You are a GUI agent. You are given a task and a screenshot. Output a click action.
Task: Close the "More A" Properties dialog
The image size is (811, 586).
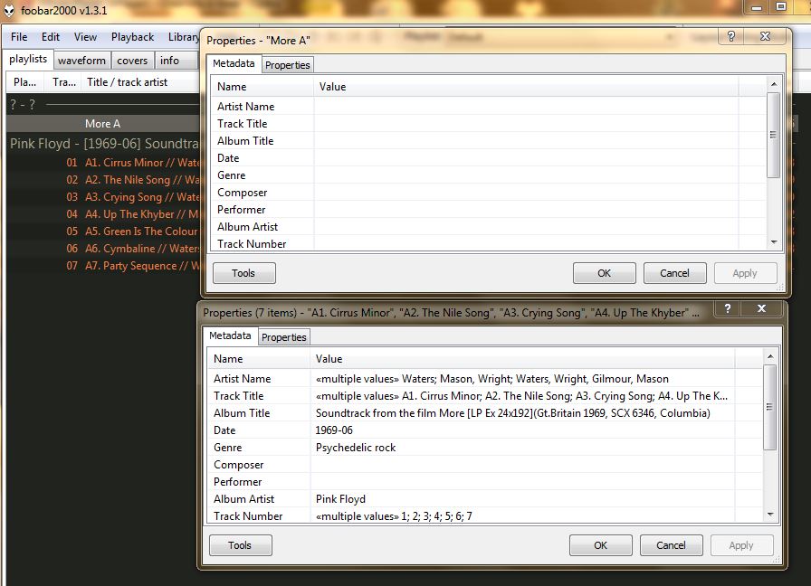(765, 36)
